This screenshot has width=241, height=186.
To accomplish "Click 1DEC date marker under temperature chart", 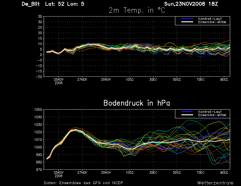I will 130,80.
